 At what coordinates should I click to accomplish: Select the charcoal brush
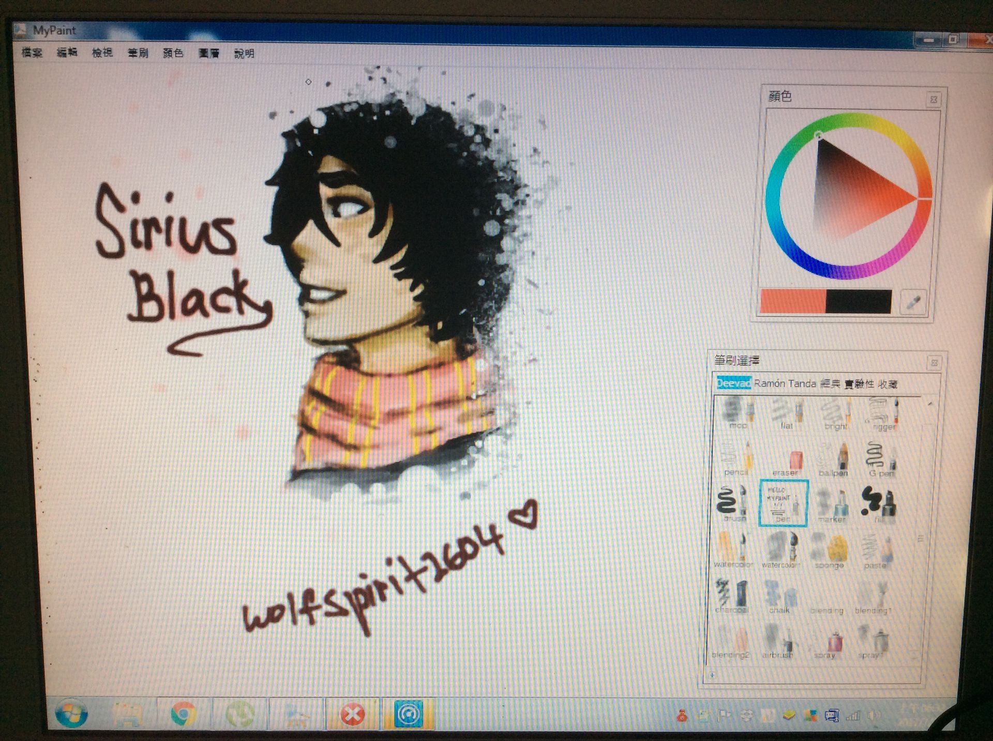pyautogui.click(x=731, y=595)
